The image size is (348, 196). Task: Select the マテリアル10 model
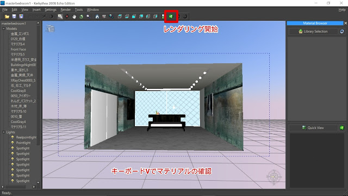point(18,112)
